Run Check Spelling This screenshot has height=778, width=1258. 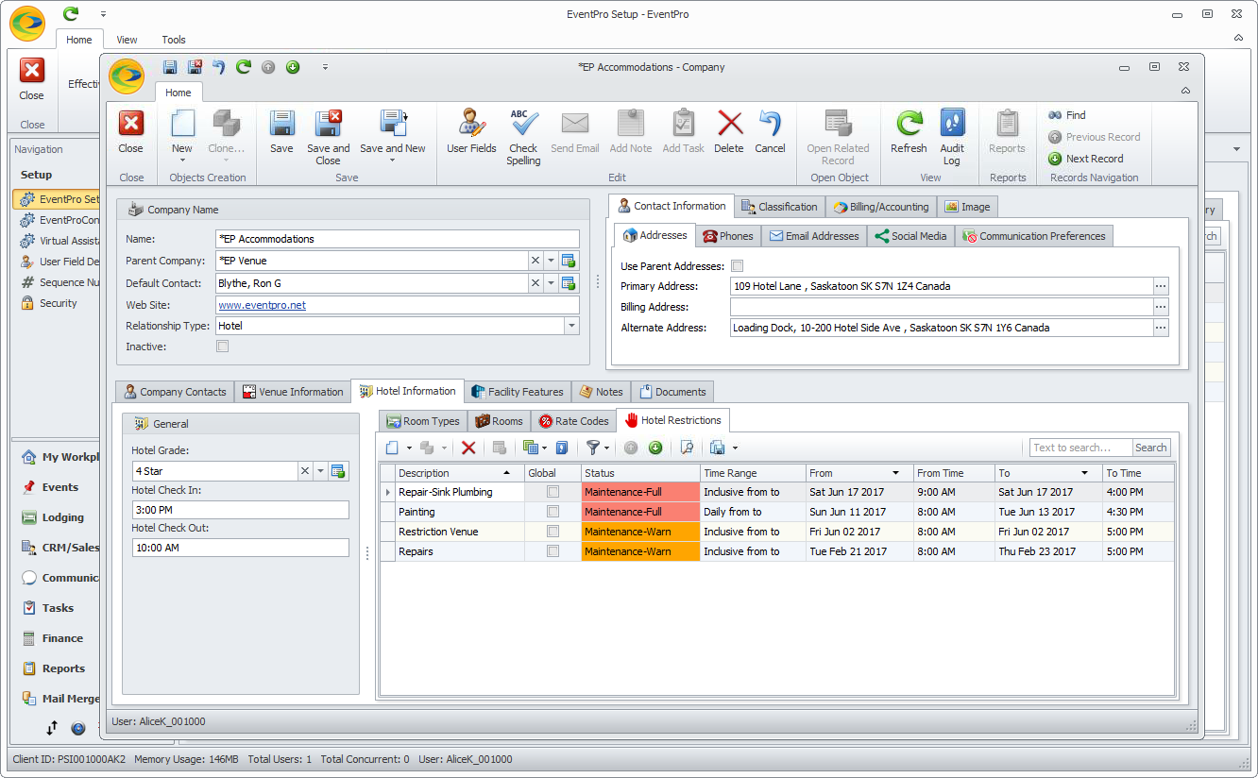[x=523, y=137]
